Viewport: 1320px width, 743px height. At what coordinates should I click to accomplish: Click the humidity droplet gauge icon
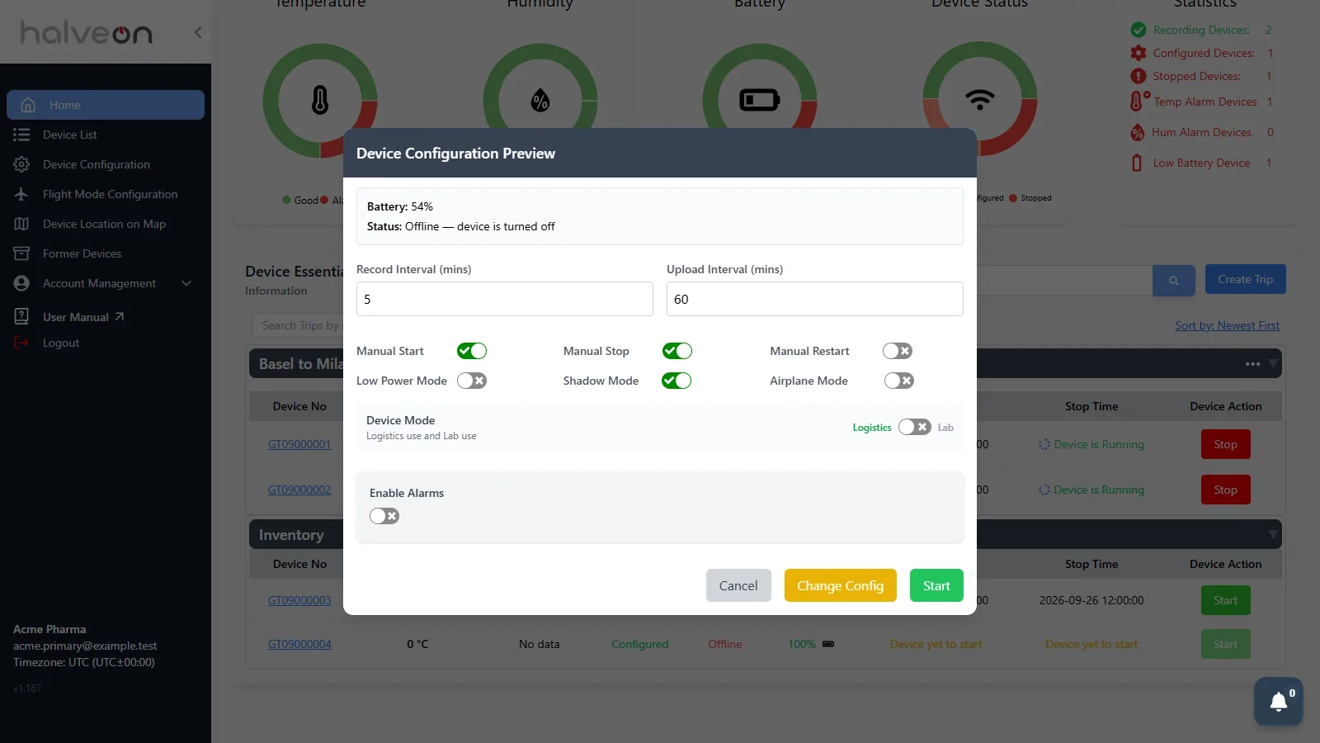click(540, 101)
